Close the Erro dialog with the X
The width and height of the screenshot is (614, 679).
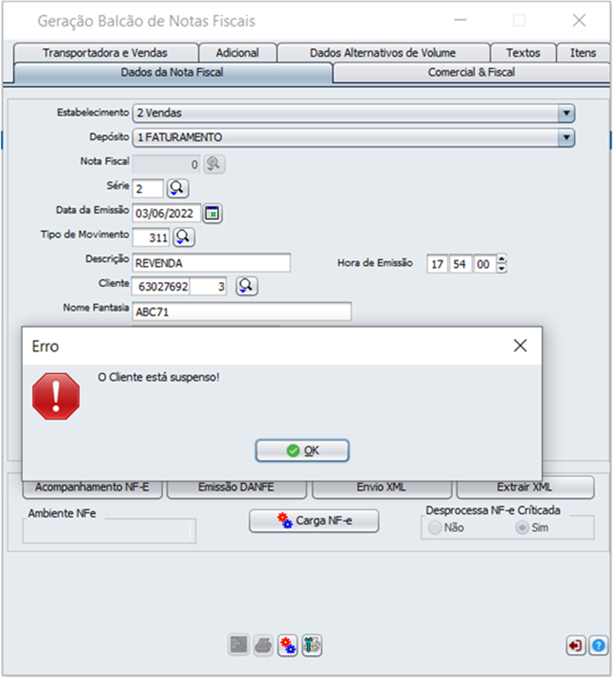(x=520, y=345)
